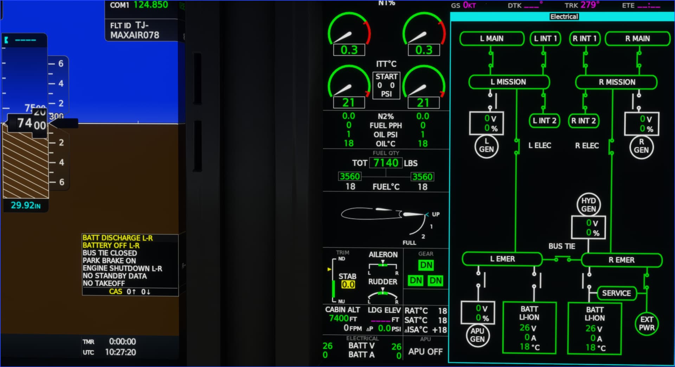Screen dimensions: 675x367
Task: Click the R MISSION bus box
Action: (616, 82)
